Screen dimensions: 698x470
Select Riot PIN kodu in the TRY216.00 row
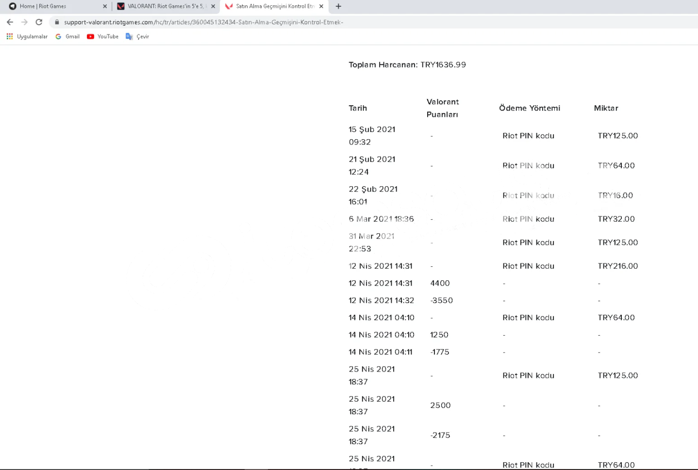click(x=529, y=266)
